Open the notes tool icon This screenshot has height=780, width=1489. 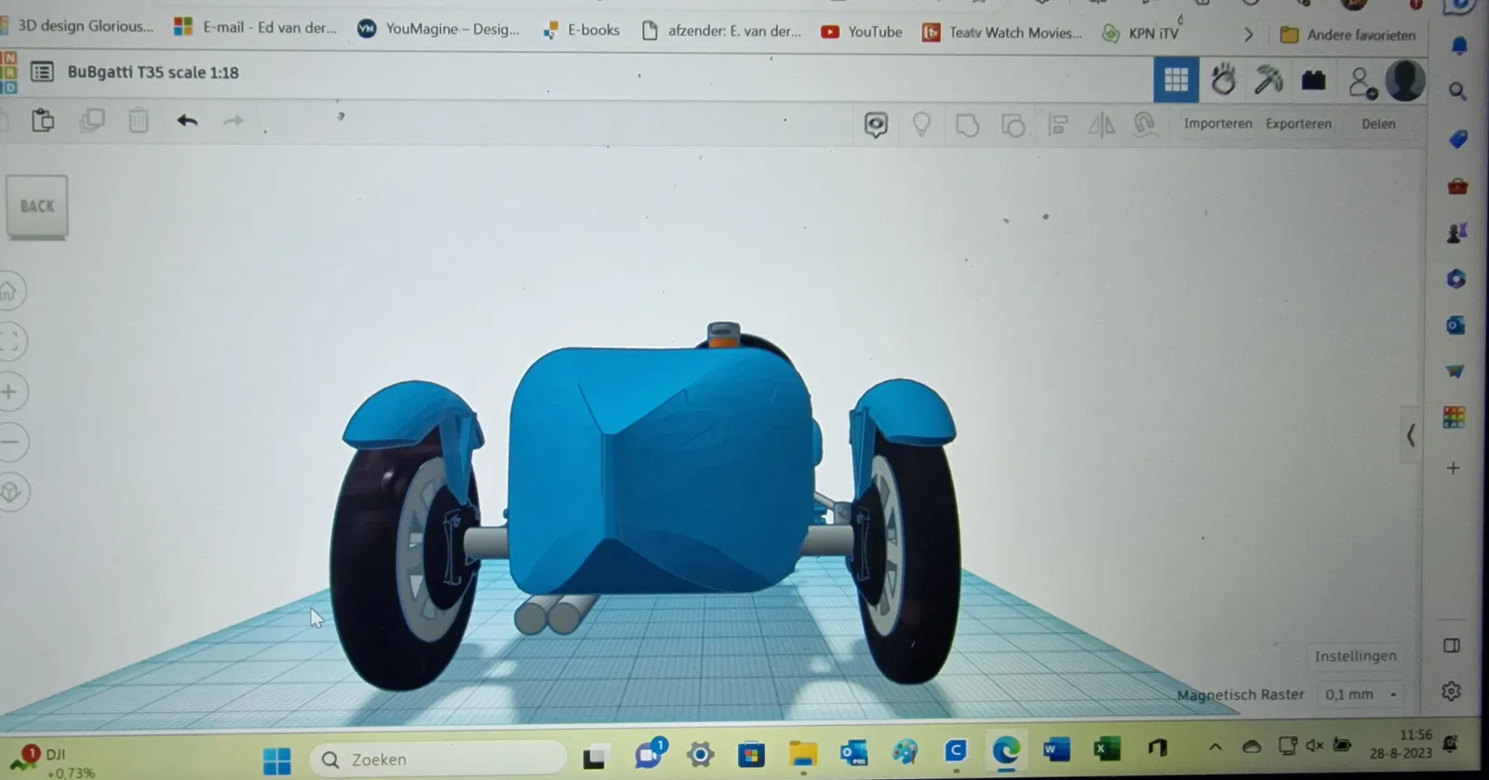(876, 125)
